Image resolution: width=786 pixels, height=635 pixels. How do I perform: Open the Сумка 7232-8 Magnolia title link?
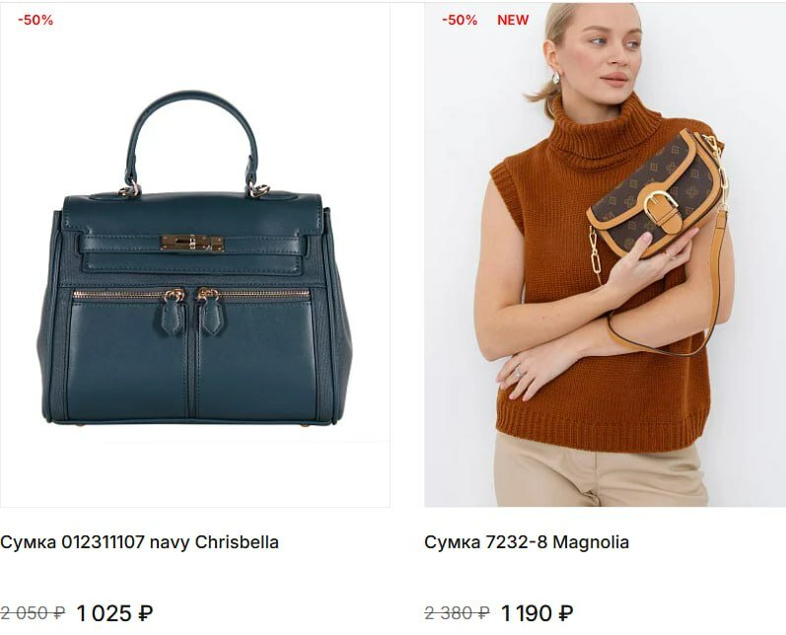pos(527,542)
